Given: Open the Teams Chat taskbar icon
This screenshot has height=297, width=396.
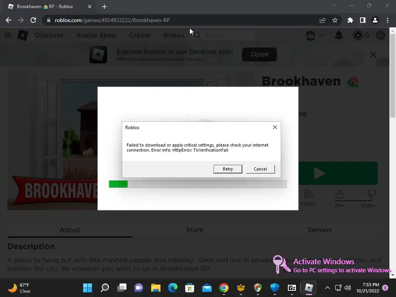Looking at the screenshot, I should click(139, 288).
